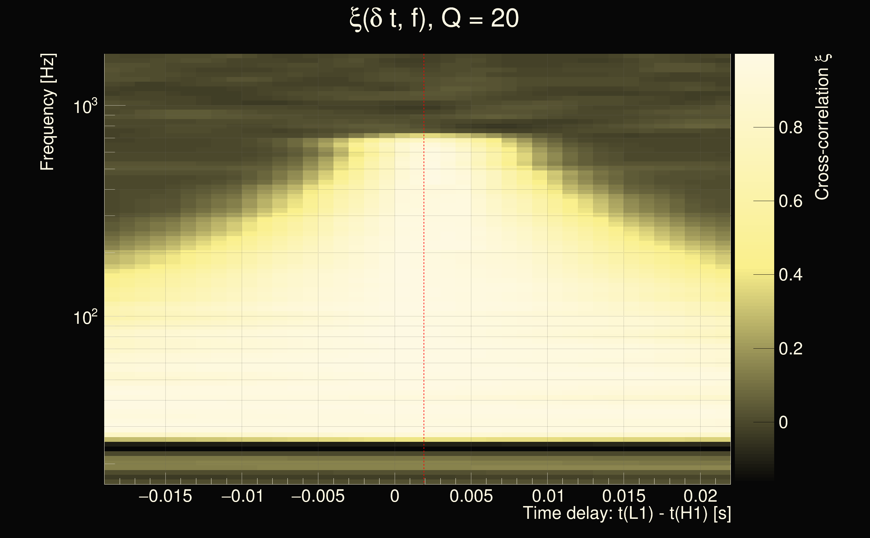
Task: Click the −0.01 time-delay tick label
Action: click(242, 496)
